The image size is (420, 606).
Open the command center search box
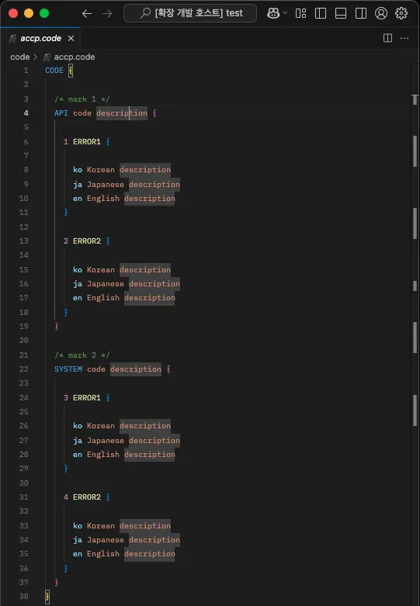tap(190, 13)
